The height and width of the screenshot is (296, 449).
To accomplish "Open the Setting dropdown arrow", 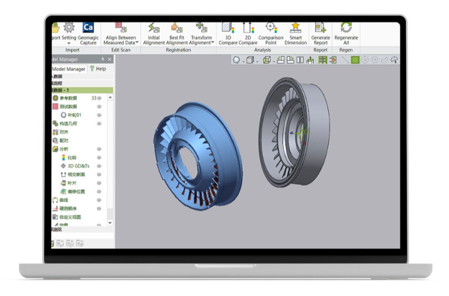I will click(x=69, y=43).
